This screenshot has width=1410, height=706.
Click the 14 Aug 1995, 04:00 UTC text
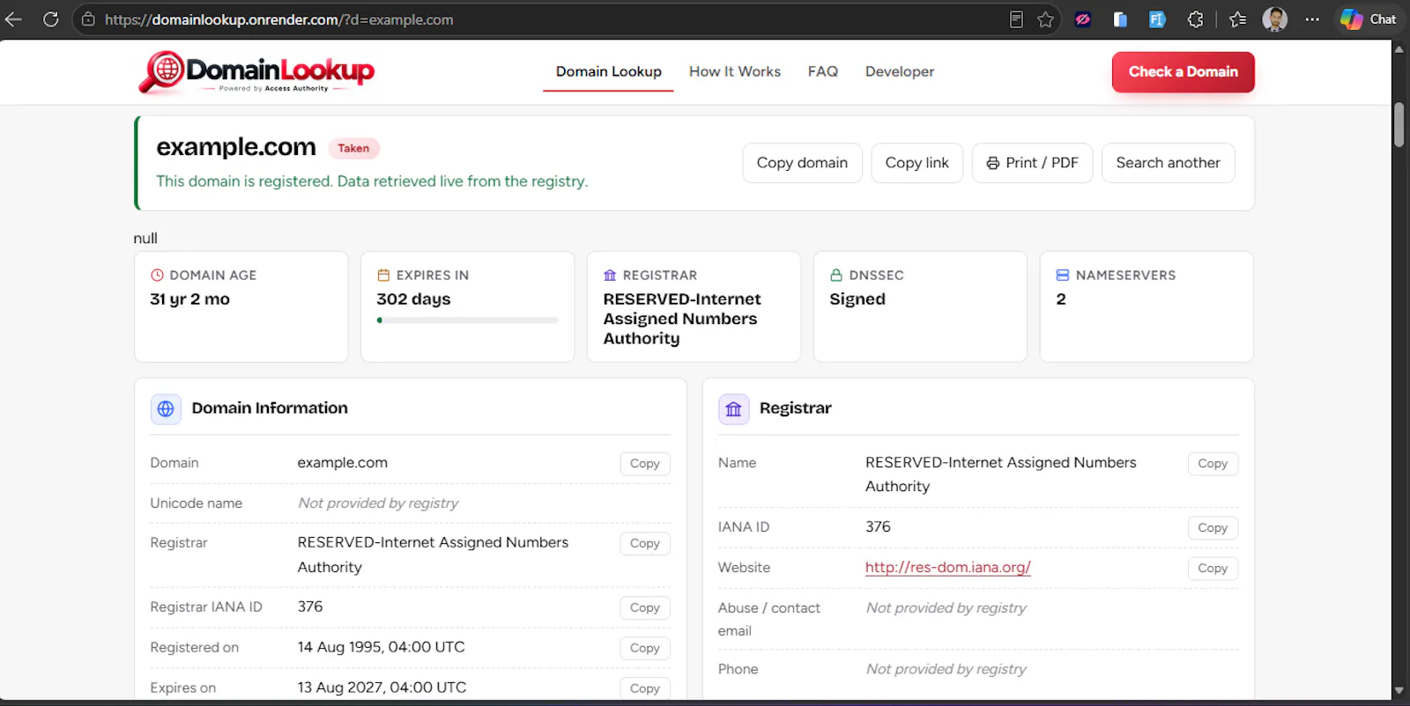click(x=381, y=647)
